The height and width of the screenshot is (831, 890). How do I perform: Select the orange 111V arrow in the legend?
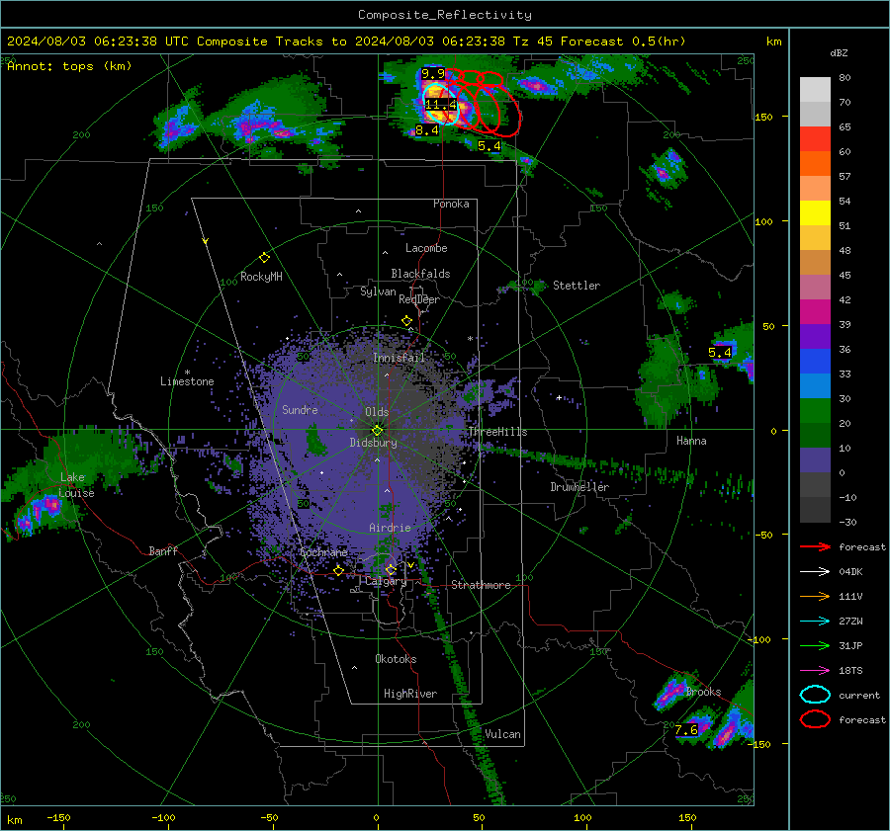(x=815, y=596)
